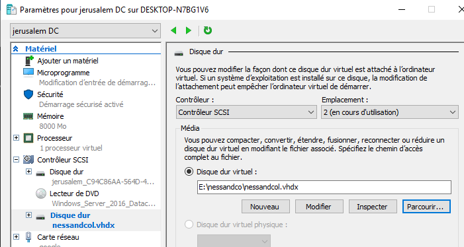Image resolution: width=464 pixels, height=247 pixels.
Task: Collapse the Contrôleur SCSI tree node
Action: pyautogui.click(x=17, y=160)
